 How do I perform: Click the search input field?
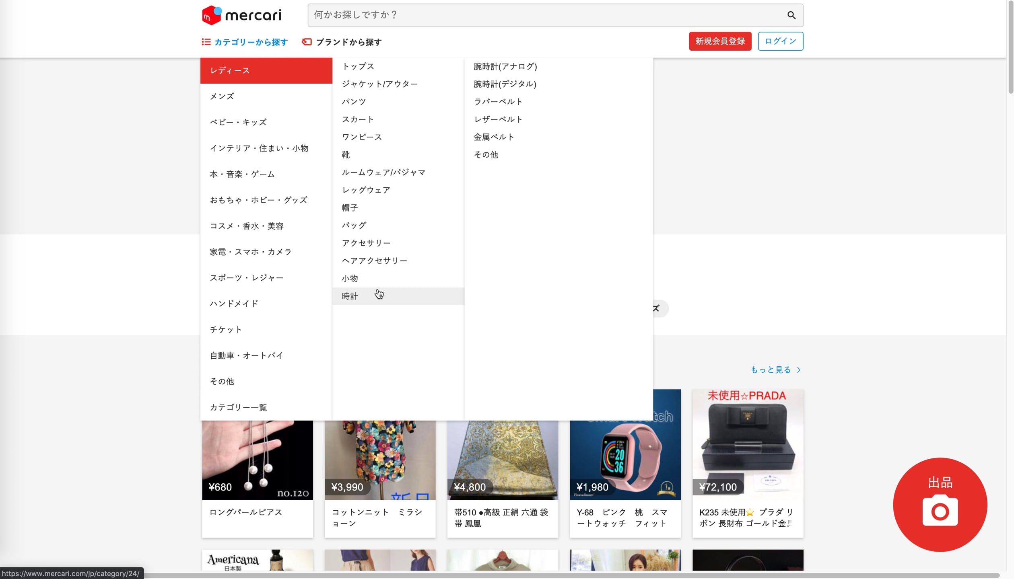pos(543,15)
